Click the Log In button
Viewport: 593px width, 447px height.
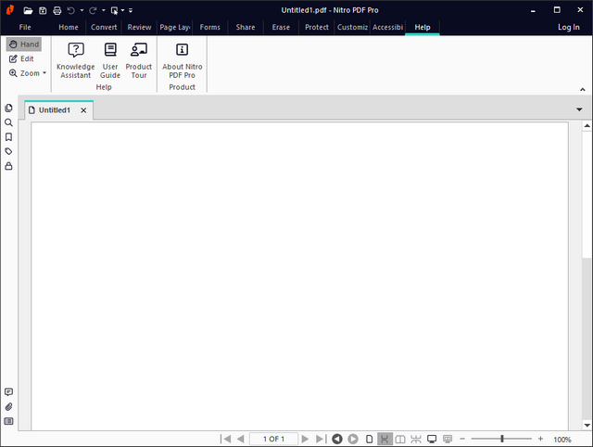[568, 27]
